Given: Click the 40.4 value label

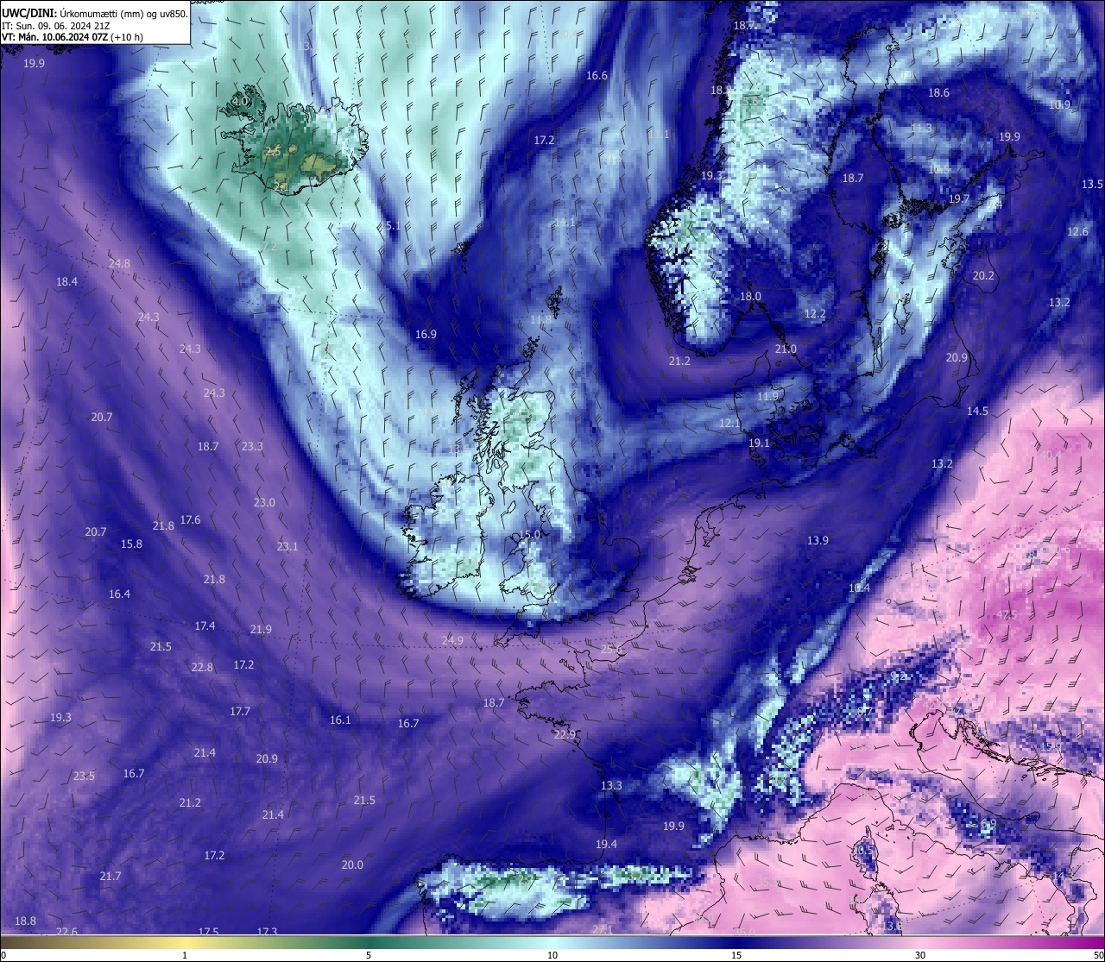Looking at the screenshot, I should coord(1051,456).
